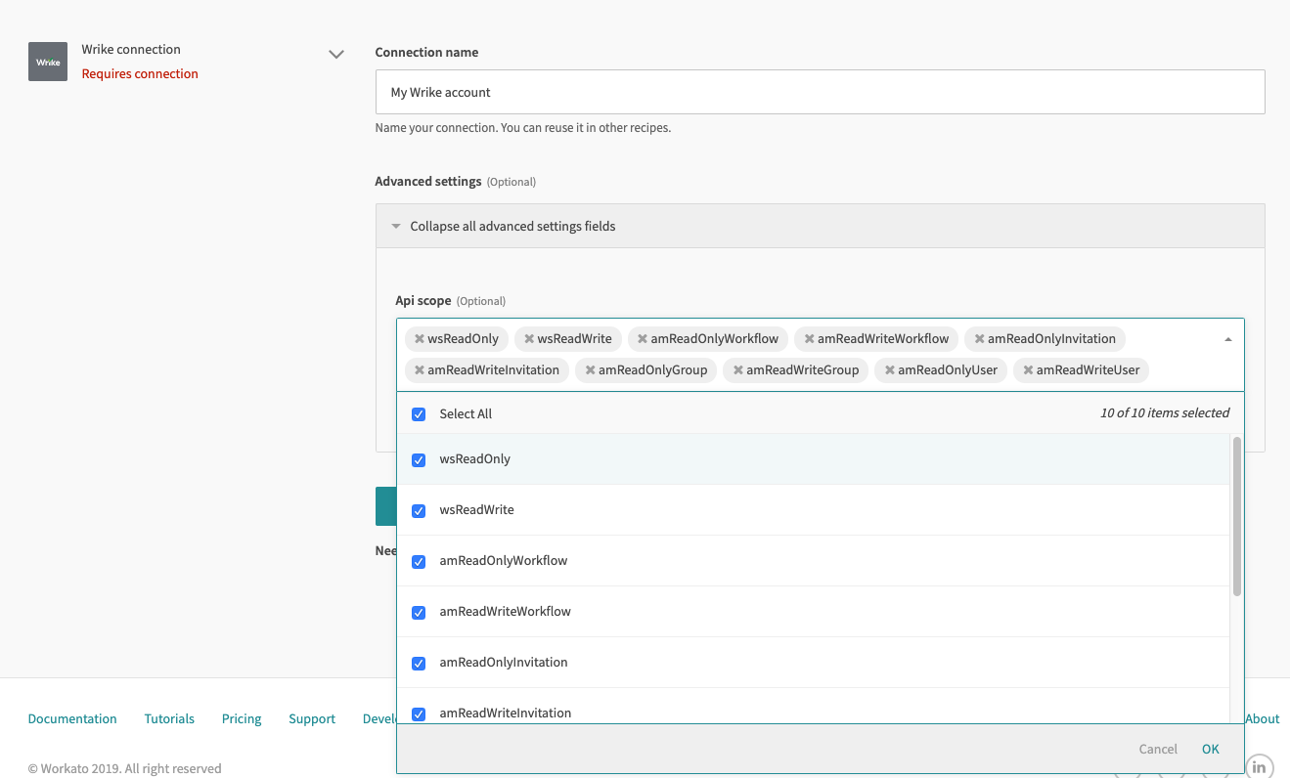Open the Pricing footer item
The width and height of the screenshot is (1290, 778).
pyautogui.click(x=241, y=718)
